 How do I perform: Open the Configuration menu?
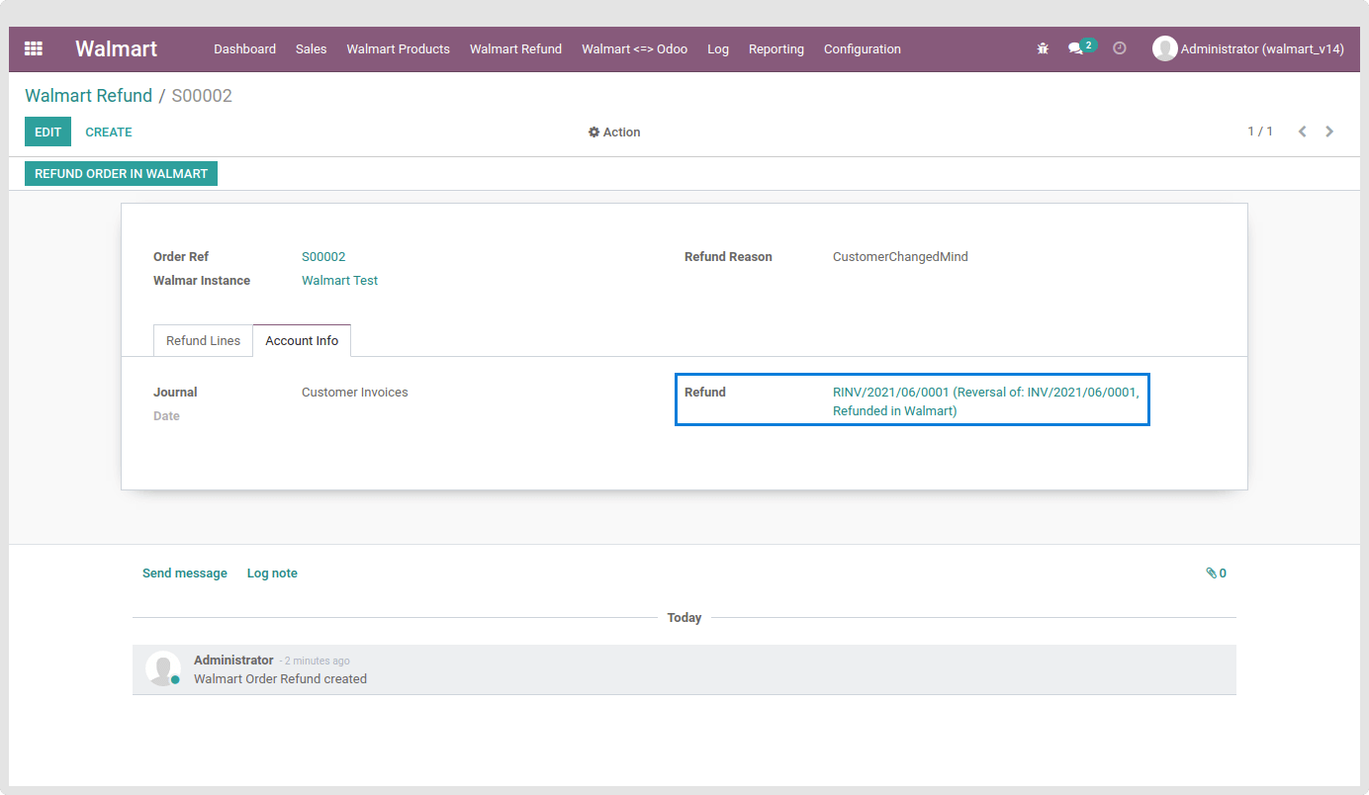(x=862, y=48)
